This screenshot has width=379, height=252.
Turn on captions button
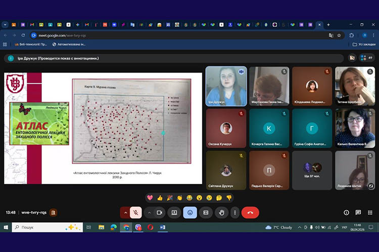(x=206, y=213)
